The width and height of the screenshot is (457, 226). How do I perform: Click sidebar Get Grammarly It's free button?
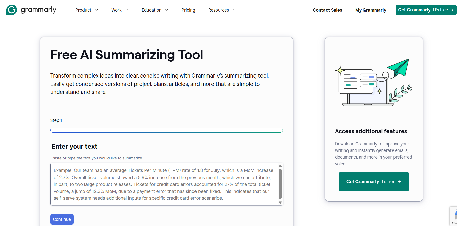coord(374,182)
